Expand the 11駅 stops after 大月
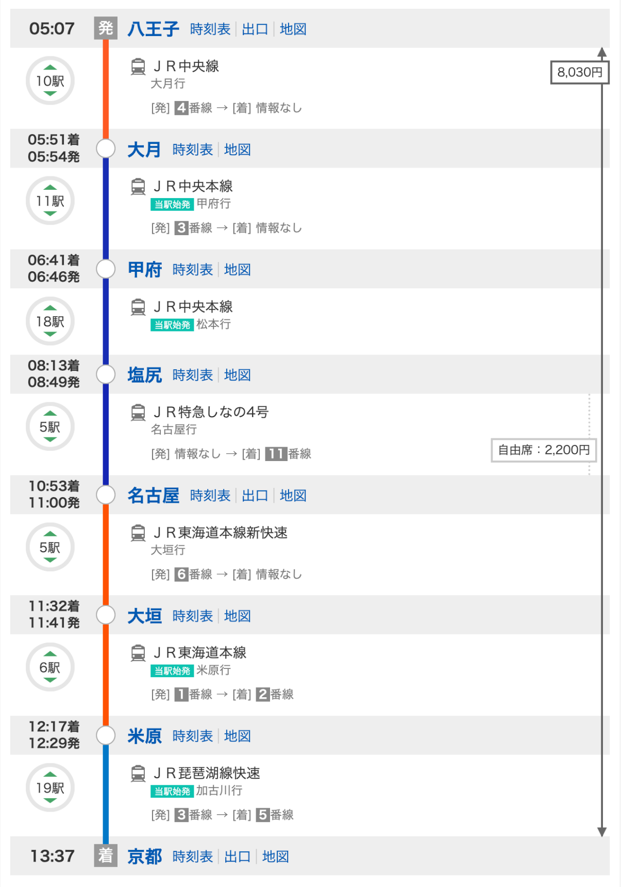 (x=50, y=201)
